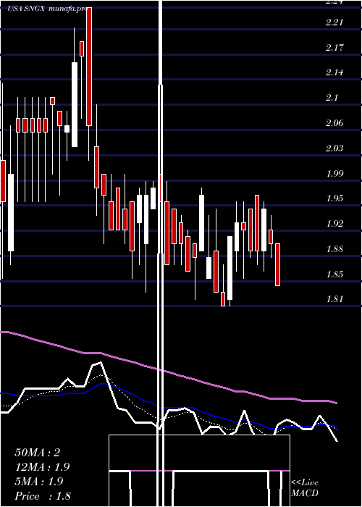
Task: Select the 2.06 price axis label
Action: (334, 123)
